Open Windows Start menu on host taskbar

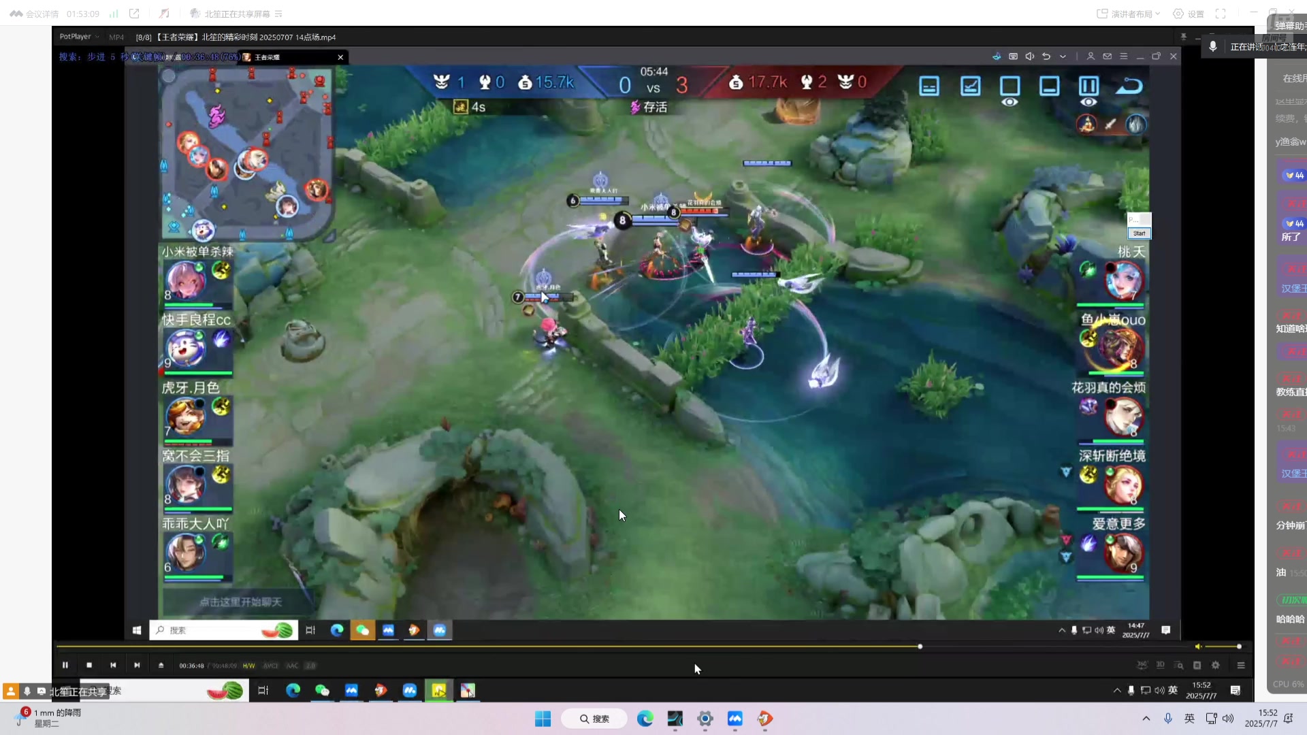pos(543,719)
